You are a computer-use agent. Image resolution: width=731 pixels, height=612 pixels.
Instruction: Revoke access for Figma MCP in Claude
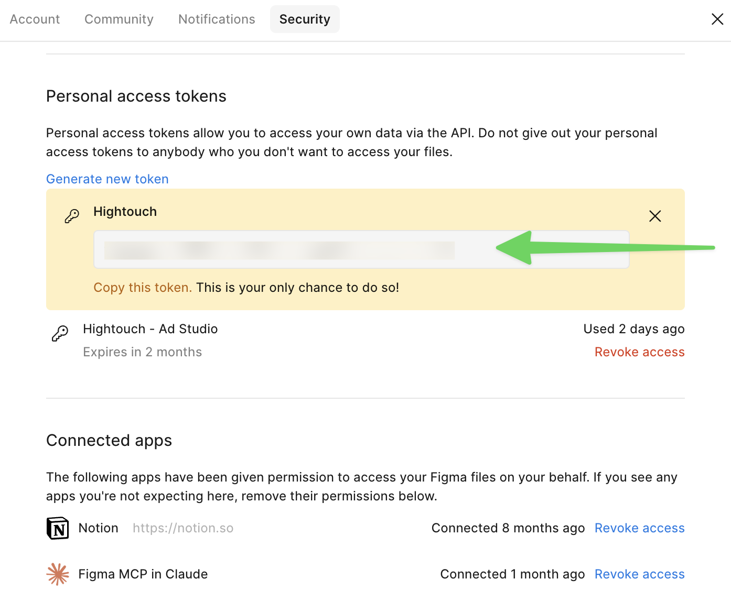tap(639, 574)
